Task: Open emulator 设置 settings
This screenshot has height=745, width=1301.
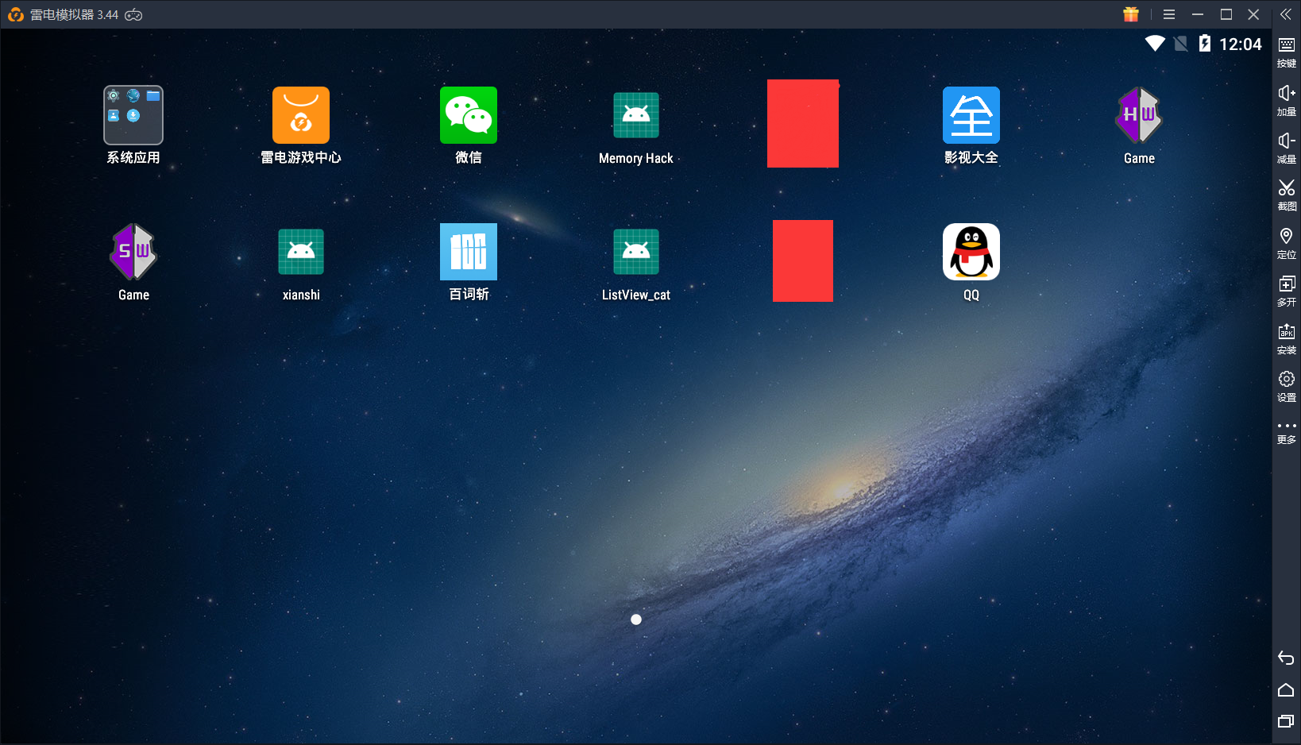Action: [x=1287, y=387]
